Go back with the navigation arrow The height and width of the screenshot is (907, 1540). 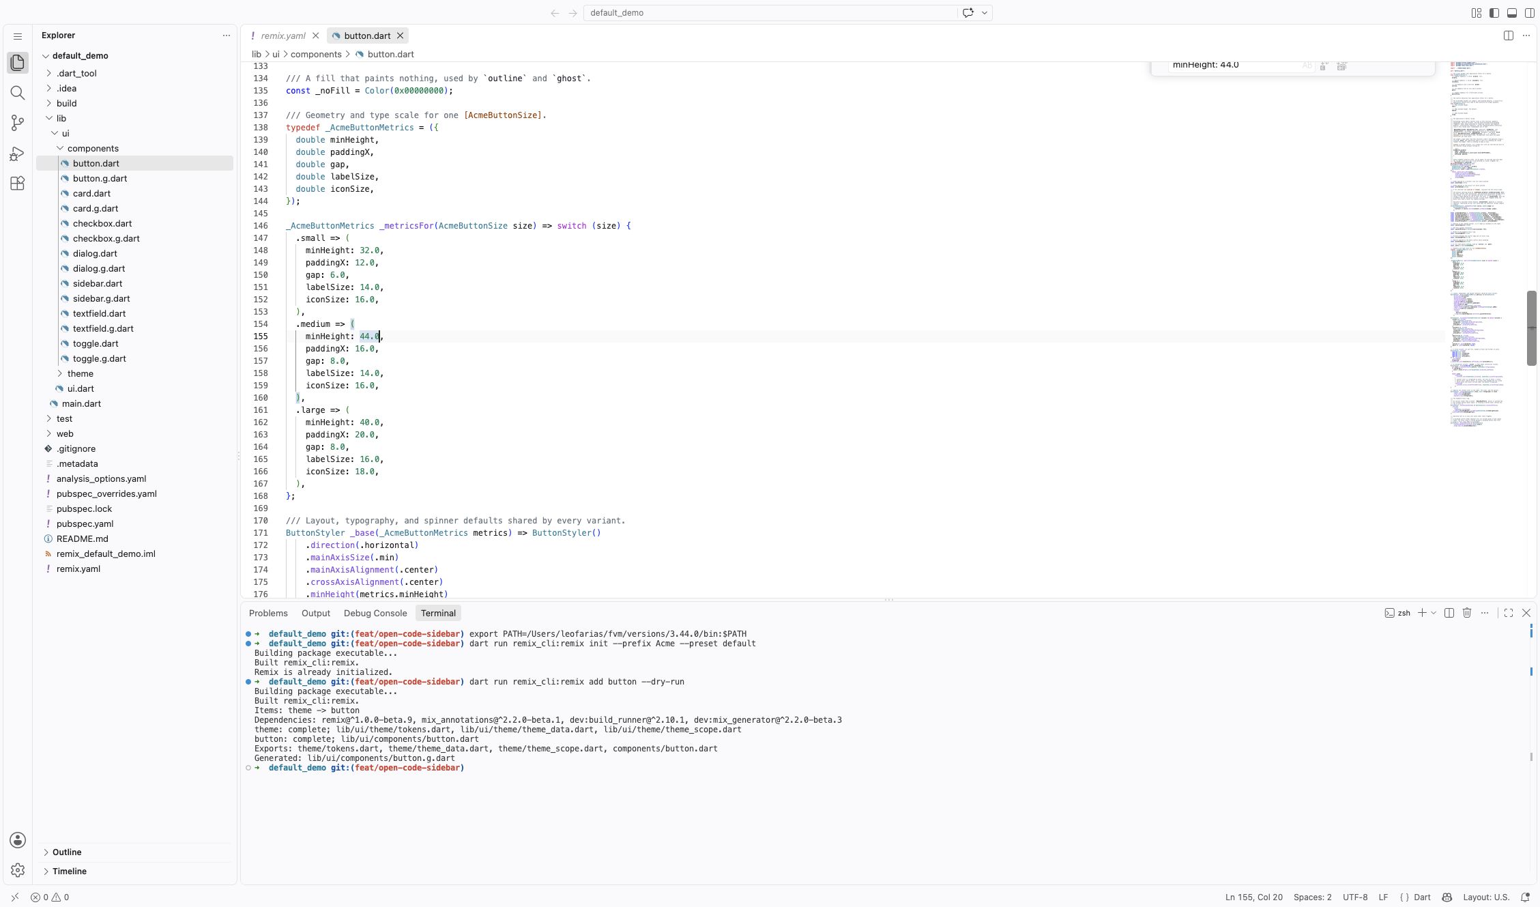[555, 13]
